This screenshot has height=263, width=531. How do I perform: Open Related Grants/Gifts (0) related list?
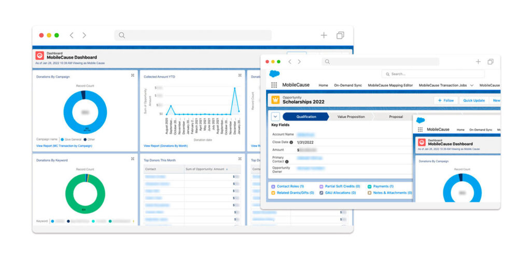coord(295,192)
